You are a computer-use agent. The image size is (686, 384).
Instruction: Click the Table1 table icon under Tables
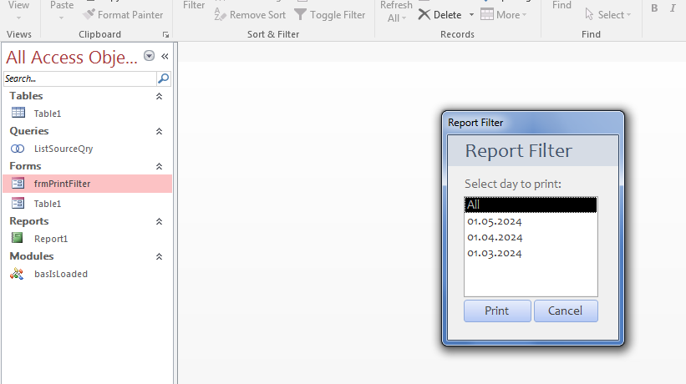point(18,113)
